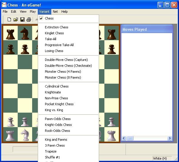This screenshot has height=162, width=179.
Task: Click the Moves Played panel header
Action: pyautogui.click(x=147, y=29)
